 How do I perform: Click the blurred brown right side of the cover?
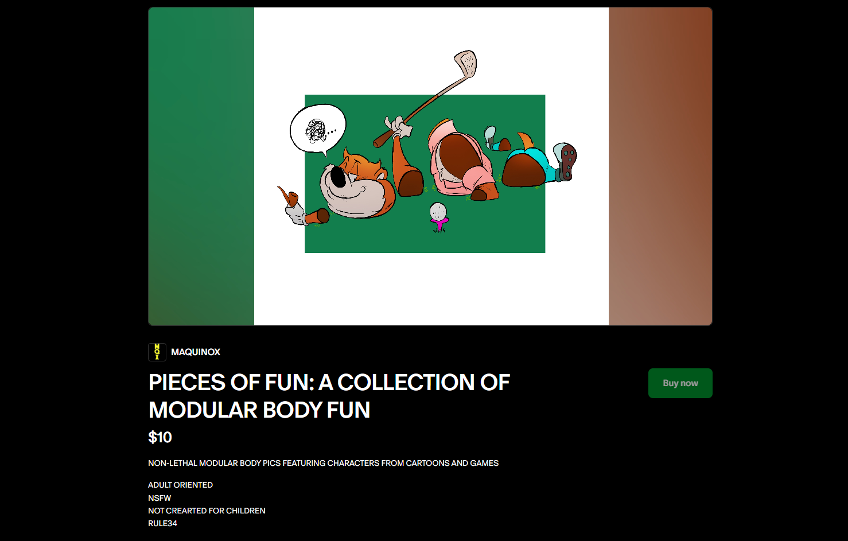(x=660, y=166)
